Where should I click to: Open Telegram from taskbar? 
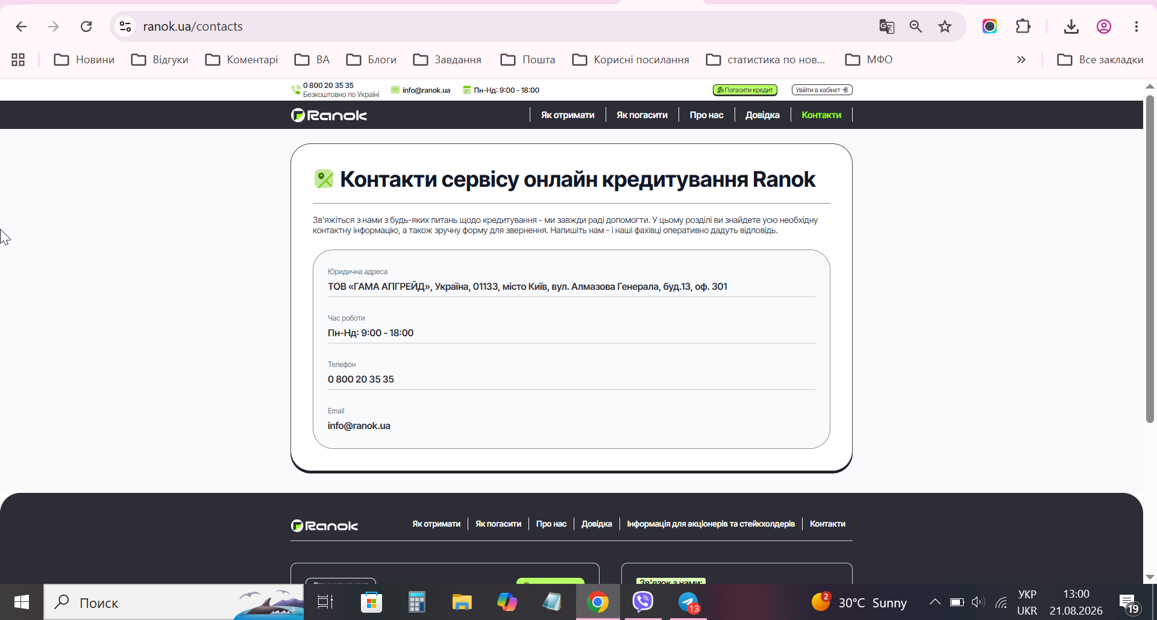(688, 602)
